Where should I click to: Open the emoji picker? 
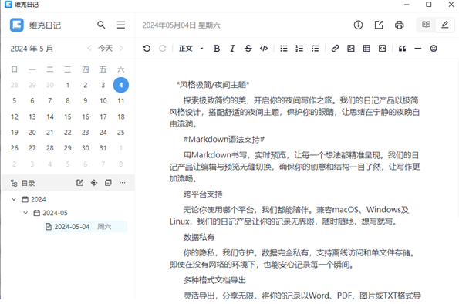(x=434, y=49)
